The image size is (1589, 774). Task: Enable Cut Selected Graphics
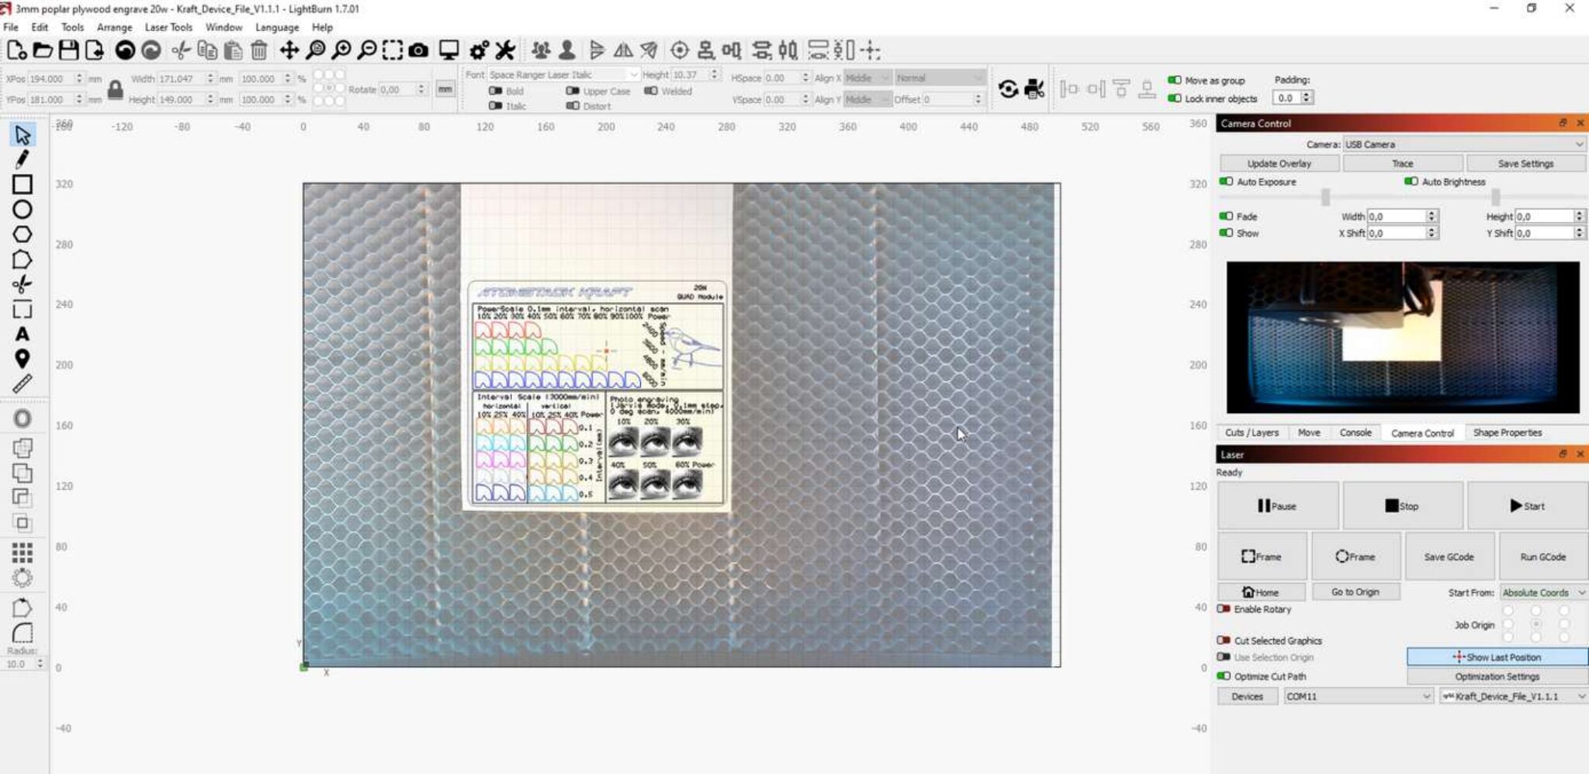point(1224,640)
